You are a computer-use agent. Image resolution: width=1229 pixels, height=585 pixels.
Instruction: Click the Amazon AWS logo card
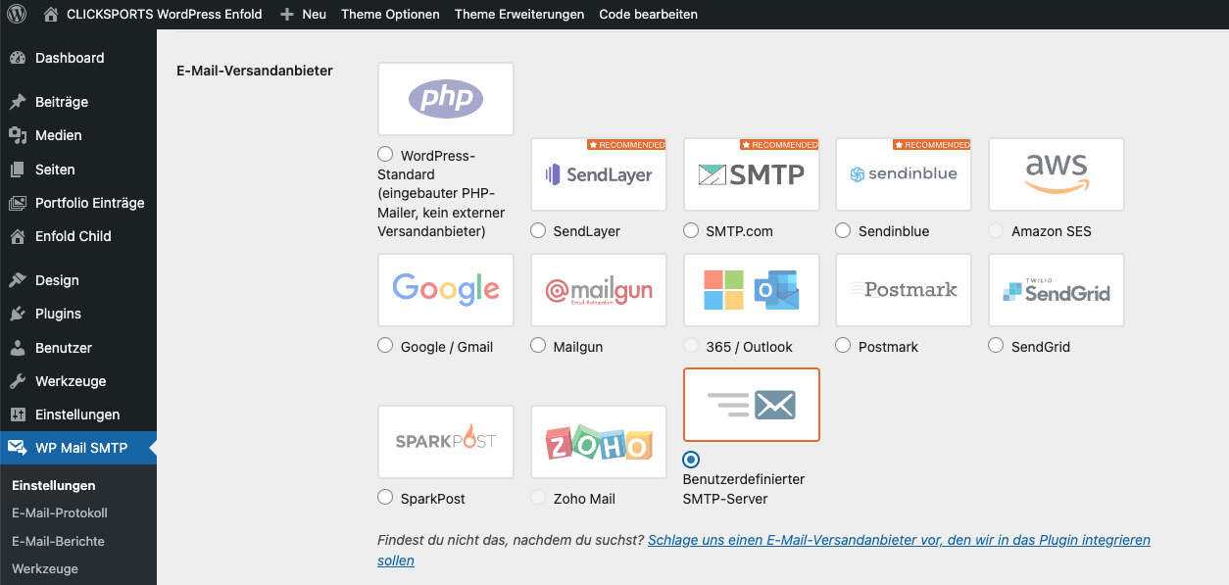click(x=1057, y=174)
